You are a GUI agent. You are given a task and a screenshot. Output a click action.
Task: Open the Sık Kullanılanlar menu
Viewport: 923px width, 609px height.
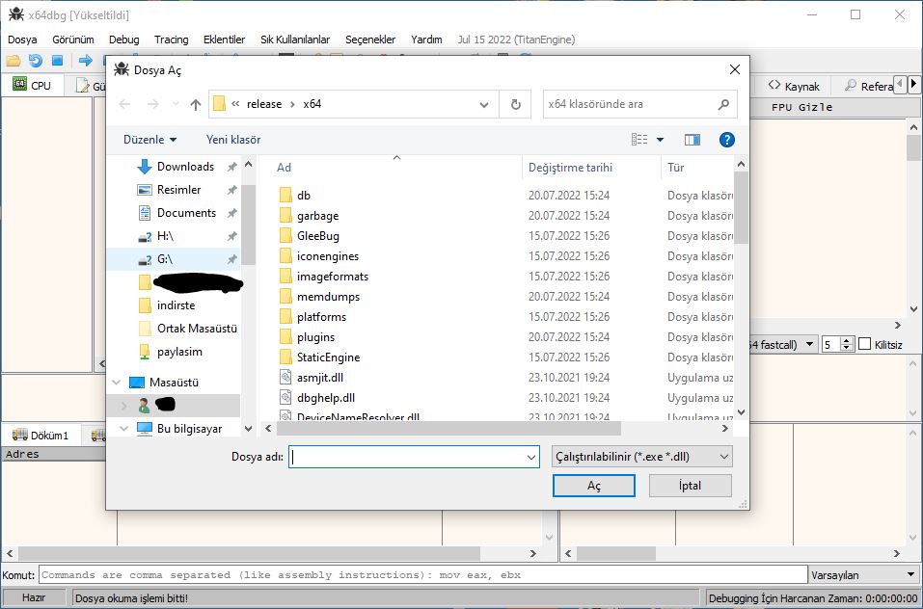[x=295, y=40]
